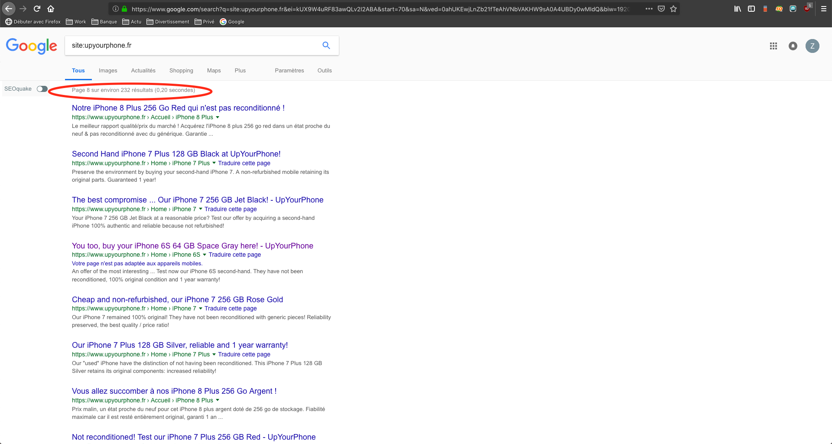Select the Tous search tab
The image size is (832, 444).
pos(78,71)
